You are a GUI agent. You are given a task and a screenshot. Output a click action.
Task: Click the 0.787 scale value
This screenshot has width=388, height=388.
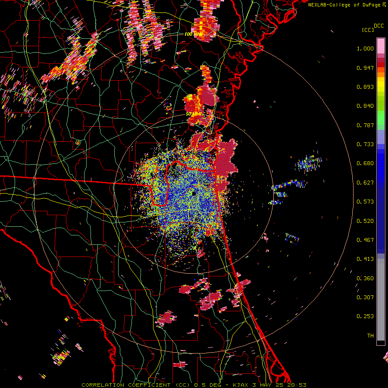pos(365,125)
